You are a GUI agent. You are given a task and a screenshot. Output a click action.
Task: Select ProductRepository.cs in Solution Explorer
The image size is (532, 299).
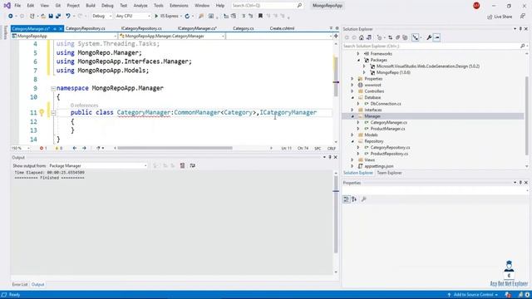[x=389, y=154]
